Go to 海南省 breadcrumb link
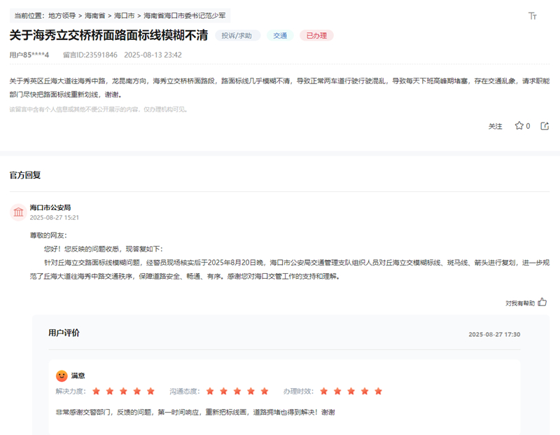 (95, 15)
